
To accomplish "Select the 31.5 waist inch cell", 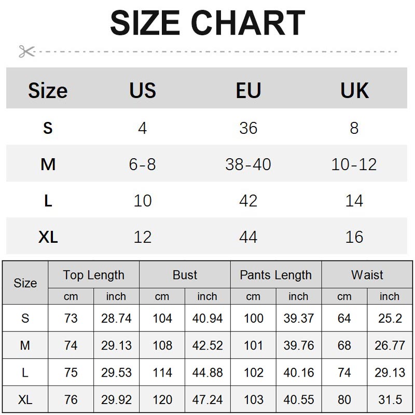I will (390, 400).
